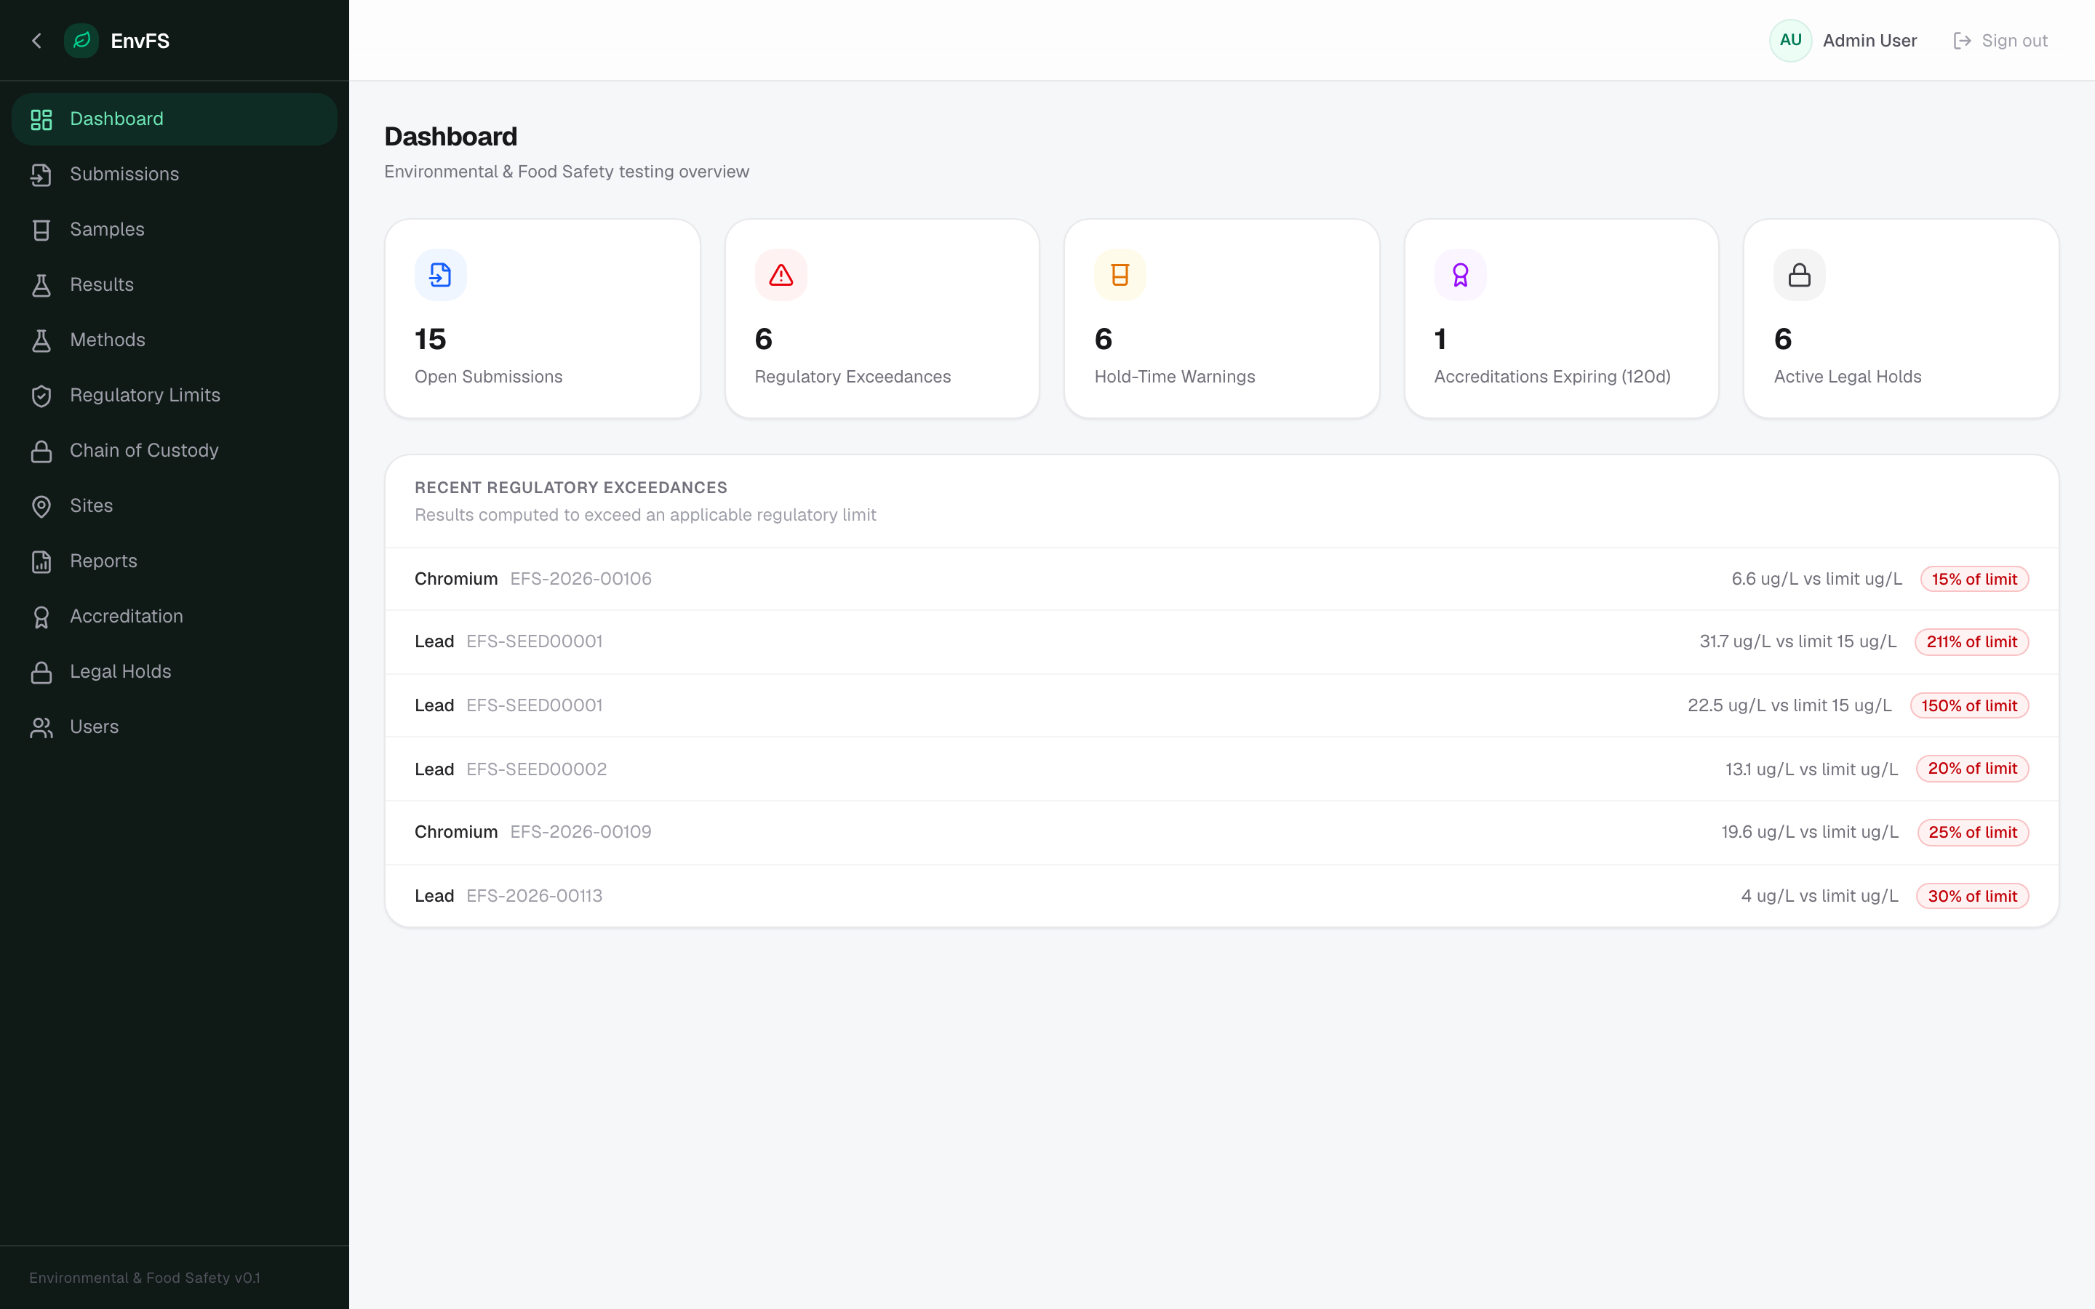Go to Sites in the sidebar
The image size is (2095, 1309).
[x=174, y=506]
